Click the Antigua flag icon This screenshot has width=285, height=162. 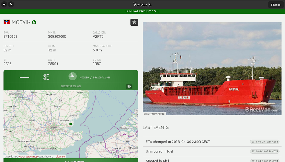[x=6, y=22]
